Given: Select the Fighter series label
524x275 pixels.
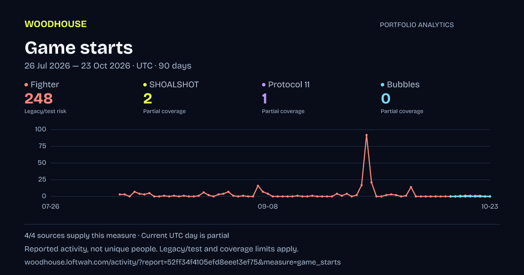Looking at the screenshot, I should pos(45,85).
